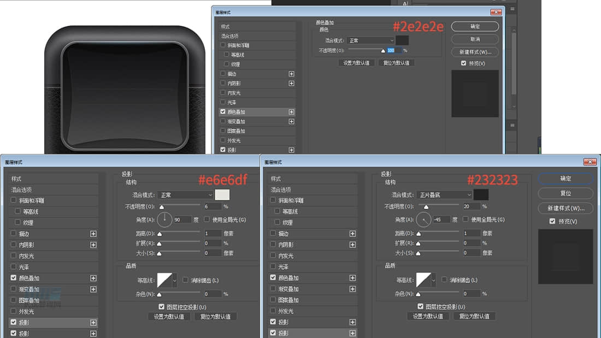Check 使用全局光(G) in the 正片叠底 dialog
This screenshot has height=338, width=601.
pyautogui.click(x=466, y=219)
